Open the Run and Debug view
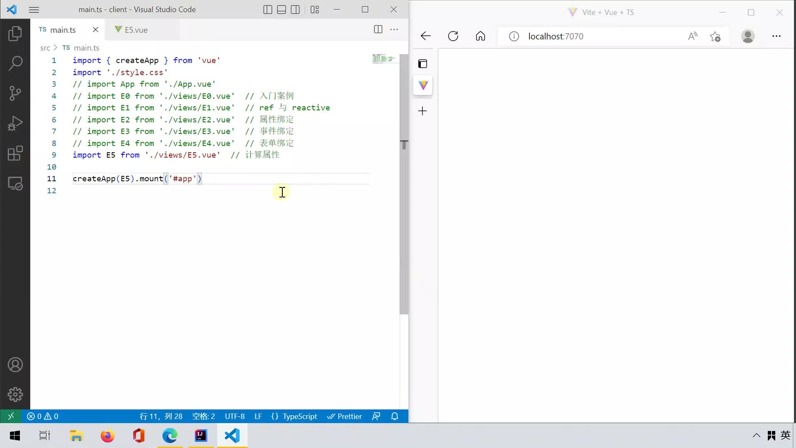Screen dimensions: 796x448 tap(15, 123)
